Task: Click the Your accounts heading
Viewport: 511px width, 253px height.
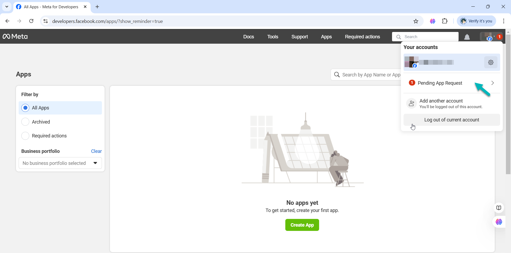Action: click(x=421, y=47)
